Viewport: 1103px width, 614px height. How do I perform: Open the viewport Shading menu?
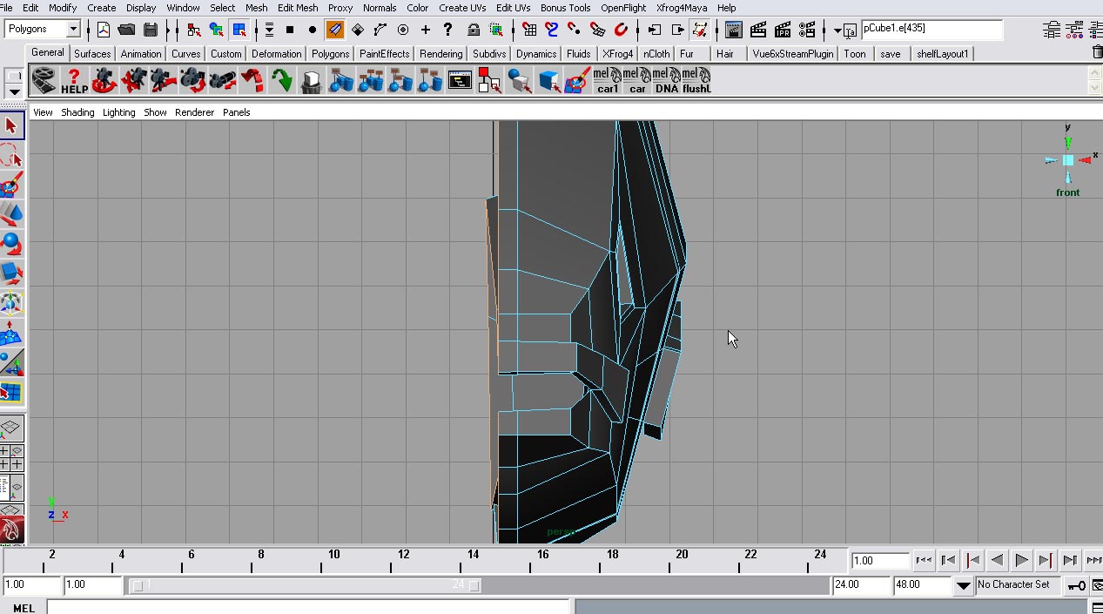click(x=77, y=112)
